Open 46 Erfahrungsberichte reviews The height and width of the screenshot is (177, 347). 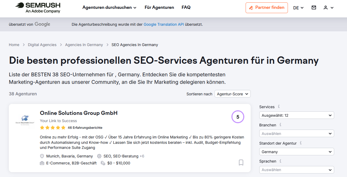[x=85, y=128]
